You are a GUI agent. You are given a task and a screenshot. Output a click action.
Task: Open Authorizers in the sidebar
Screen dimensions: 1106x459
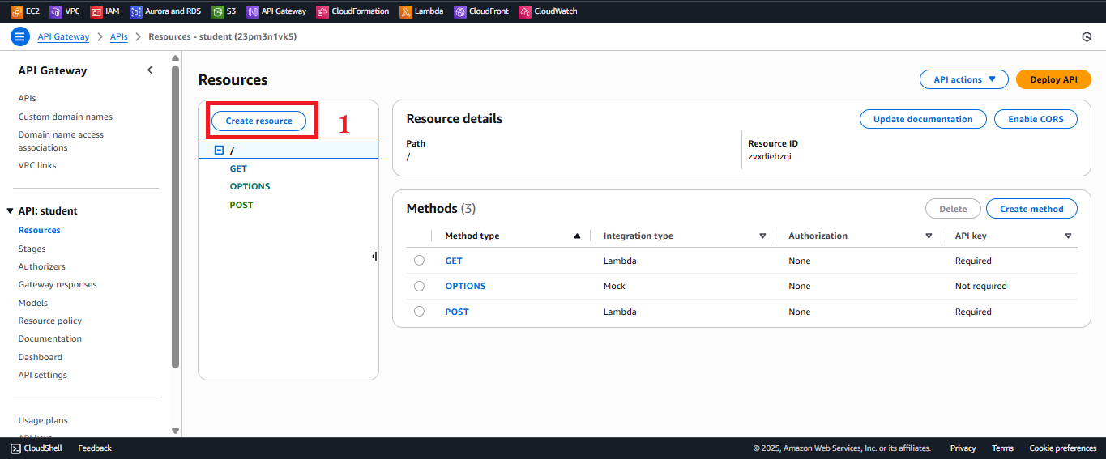coord(42,266)
